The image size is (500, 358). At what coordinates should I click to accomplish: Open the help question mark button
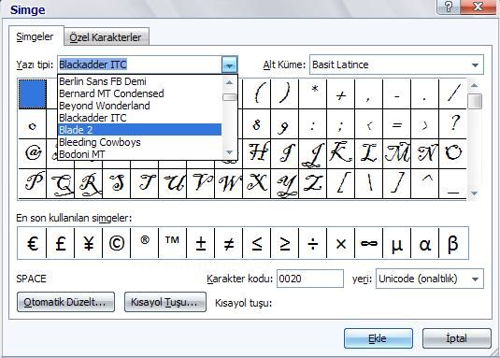(x=448, y=7)
